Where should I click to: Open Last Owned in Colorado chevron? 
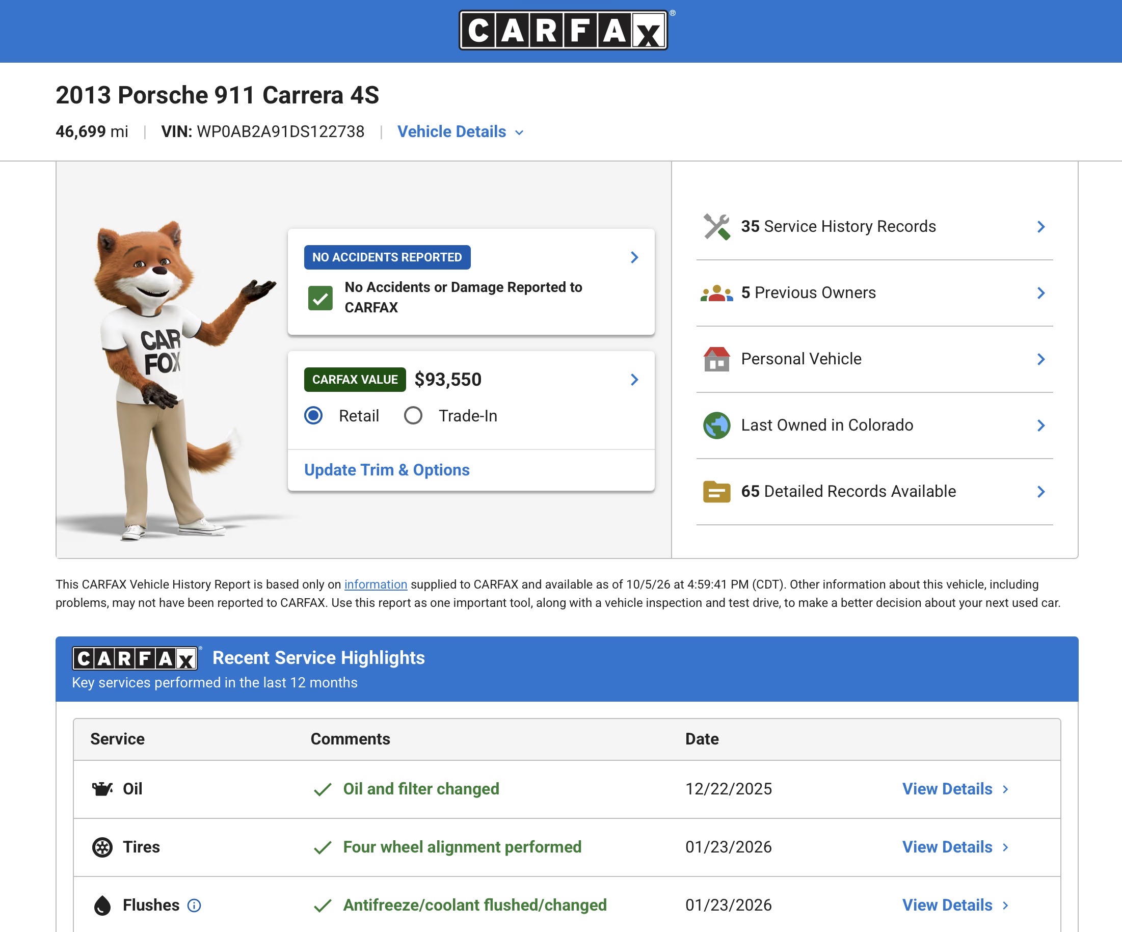point(1041,425)
